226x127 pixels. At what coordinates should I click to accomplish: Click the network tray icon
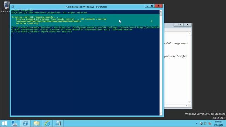click(x=201, y=123)
